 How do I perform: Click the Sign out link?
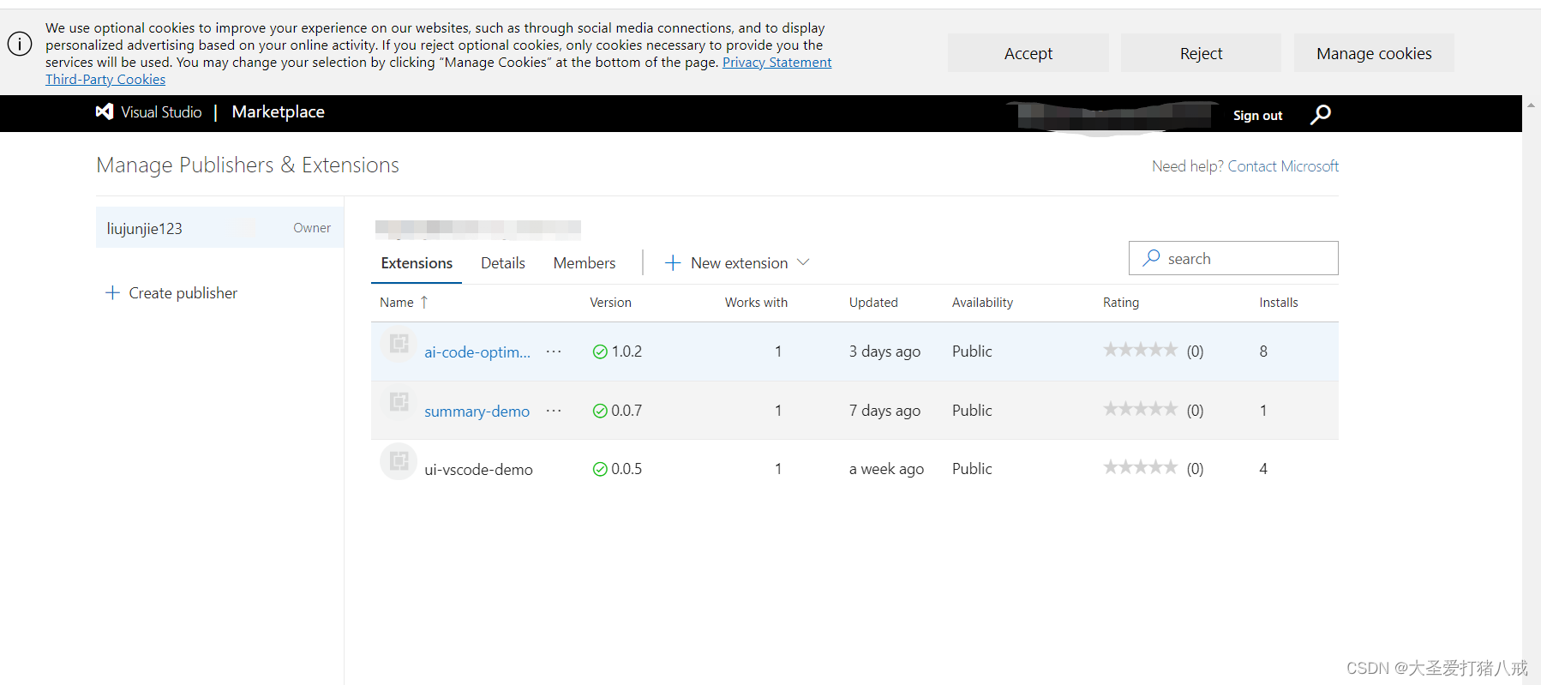pyautogui.click(x=1257, y=115)
